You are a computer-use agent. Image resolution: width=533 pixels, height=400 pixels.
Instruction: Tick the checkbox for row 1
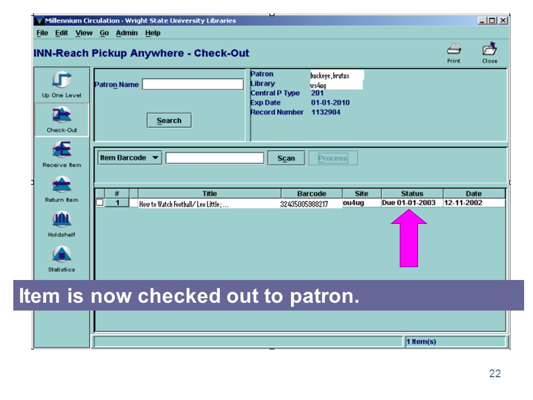coord(99,203)
